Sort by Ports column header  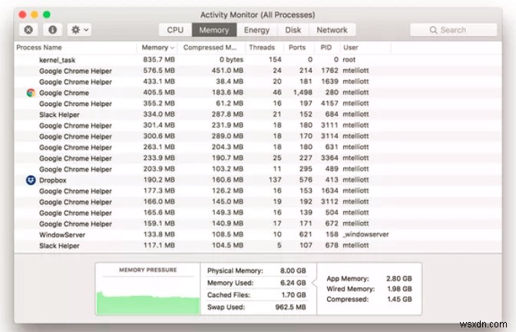[297, 48]
